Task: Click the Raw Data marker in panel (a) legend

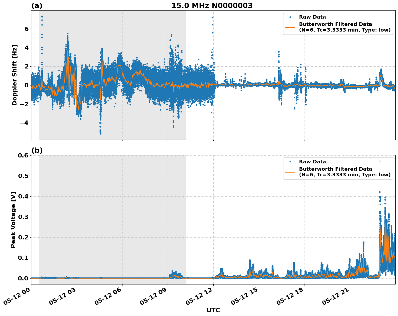Action: pos(290,17)
